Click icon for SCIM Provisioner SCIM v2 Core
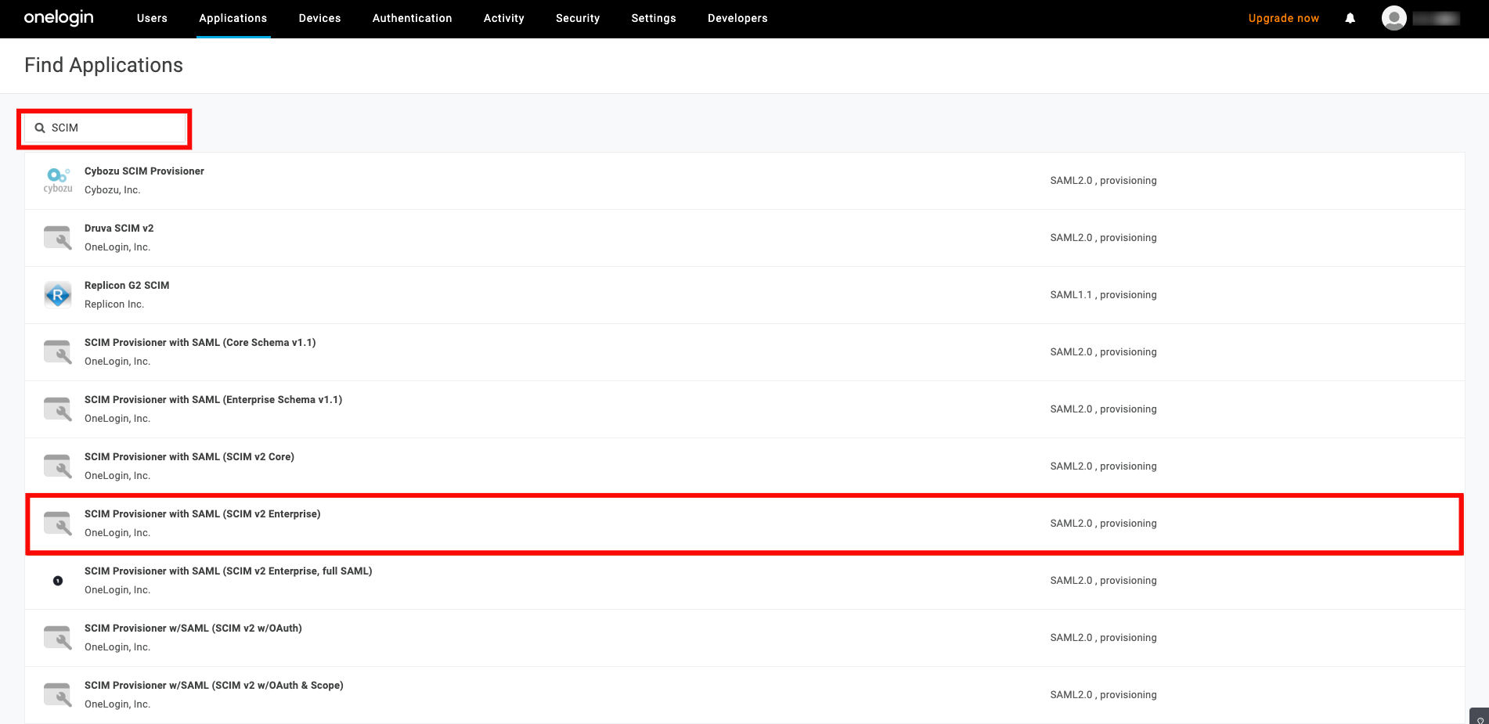This screenshot has height=724, width=1489. [x=58, y=466]
